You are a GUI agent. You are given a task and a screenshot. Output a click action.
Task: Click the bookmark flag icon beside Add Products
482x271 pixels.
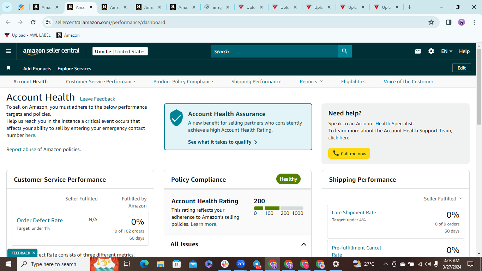(x=8, y=68)
